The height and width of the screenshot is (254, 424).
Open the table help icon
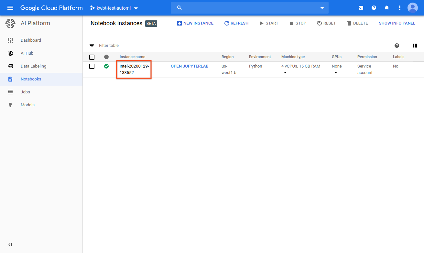coord(397,46)
